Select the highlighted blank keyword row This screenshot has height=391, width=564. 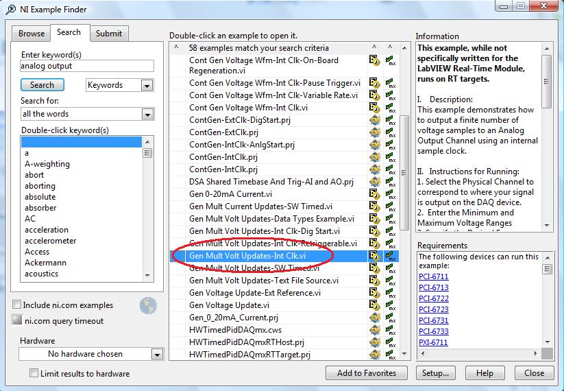82,142
